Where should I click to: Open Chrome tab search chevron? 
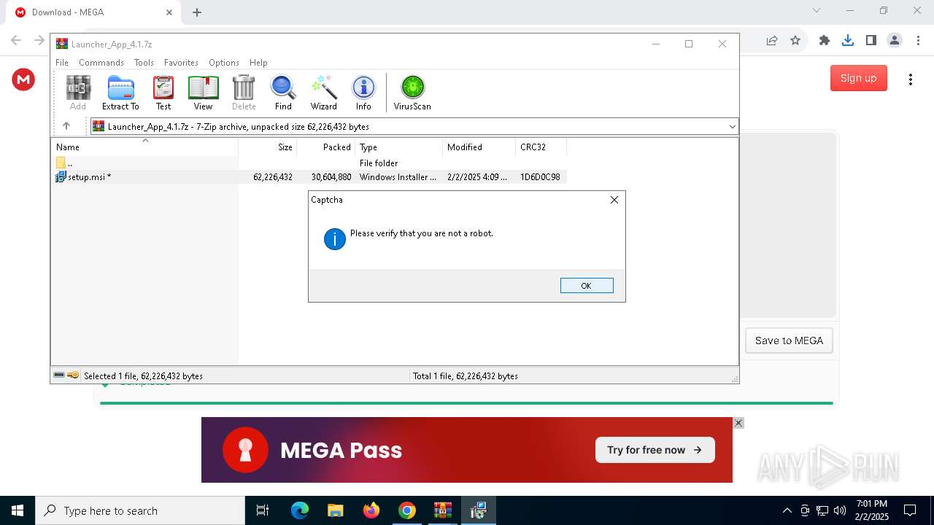click(817, 10)
